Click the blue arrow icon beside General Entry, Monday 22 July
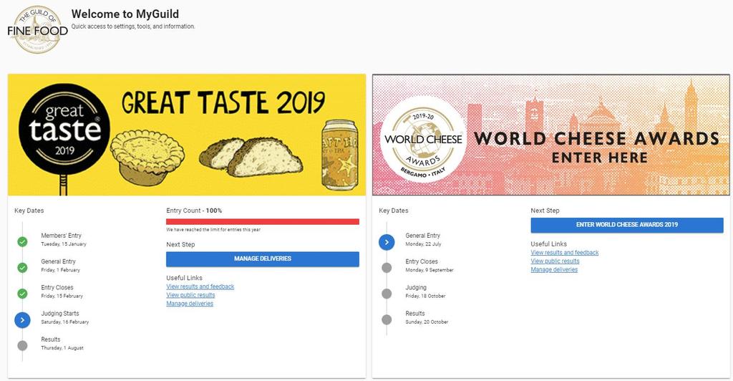Image resolution: width=733 pixels, height=381 pixels. 387,241
